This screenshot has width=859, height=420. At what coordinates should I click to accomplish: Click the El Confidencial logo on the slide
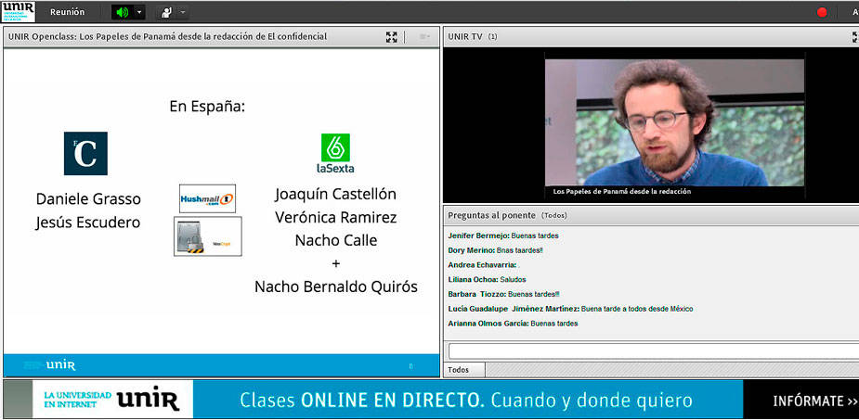pos(85,153)
